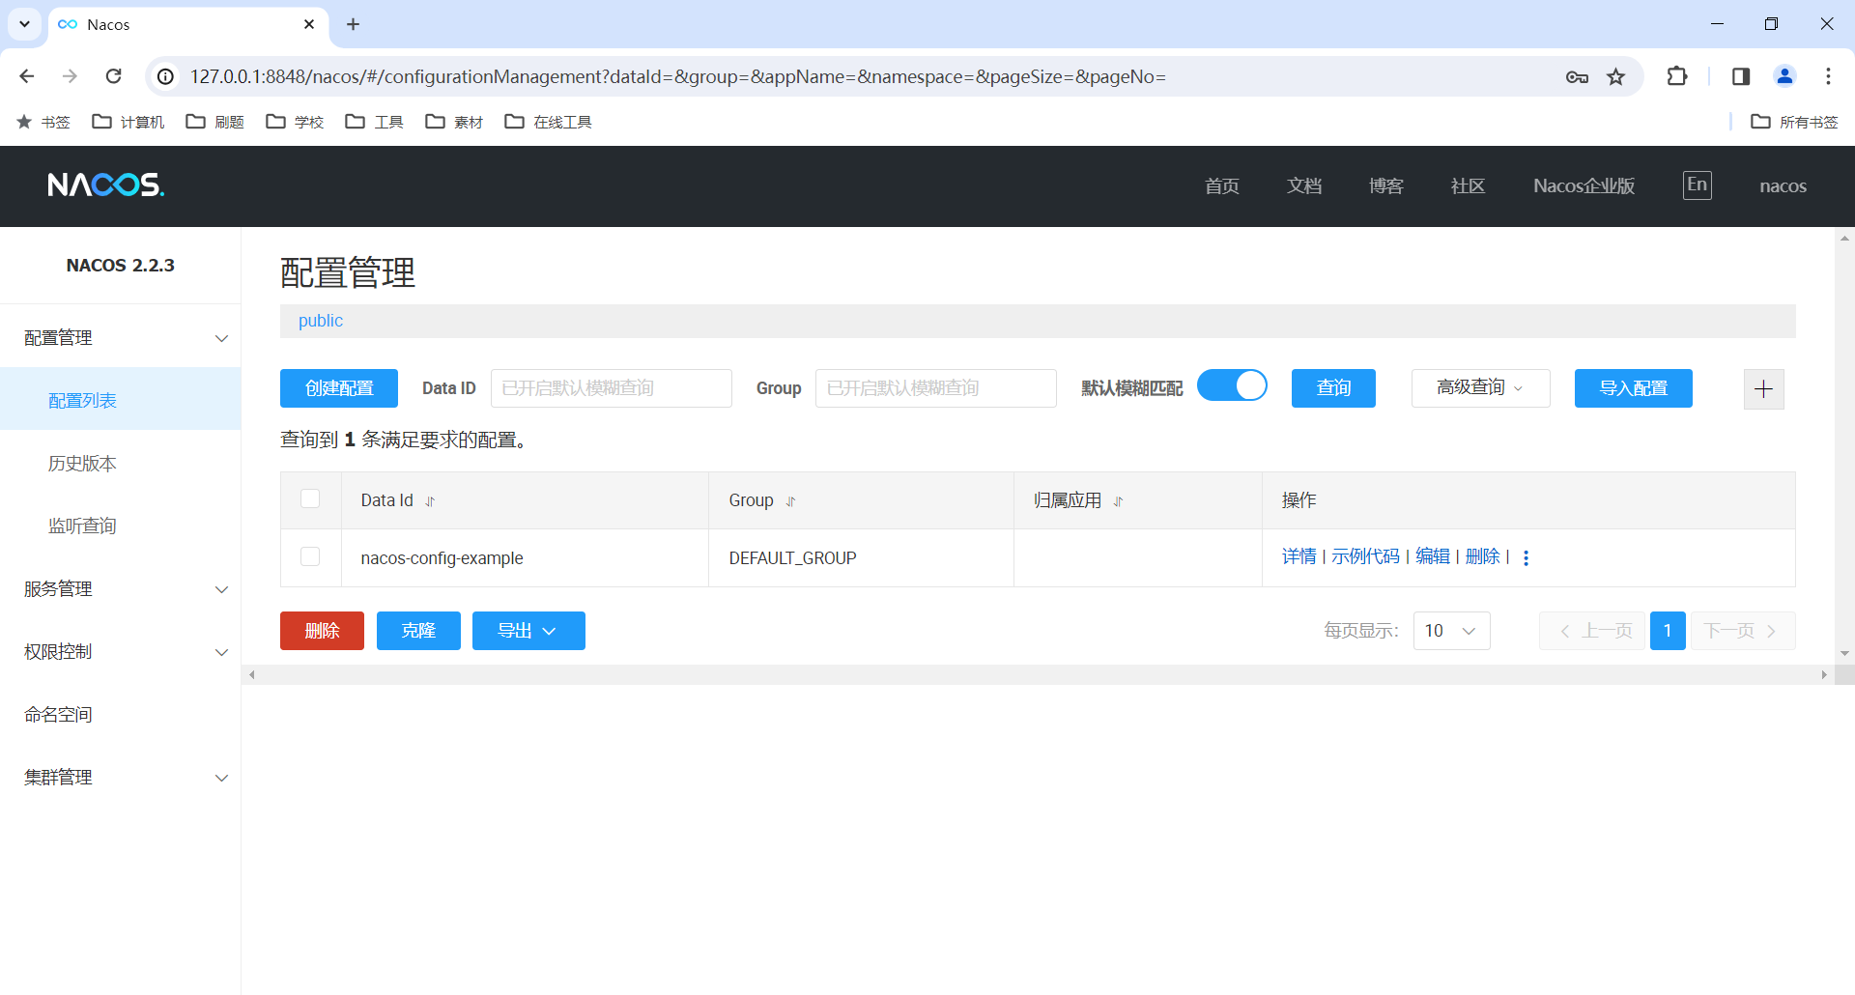Viewport: 1855px width, 995px height.
Task: Click the NACOS logo
Action: [x=106, y=185]
